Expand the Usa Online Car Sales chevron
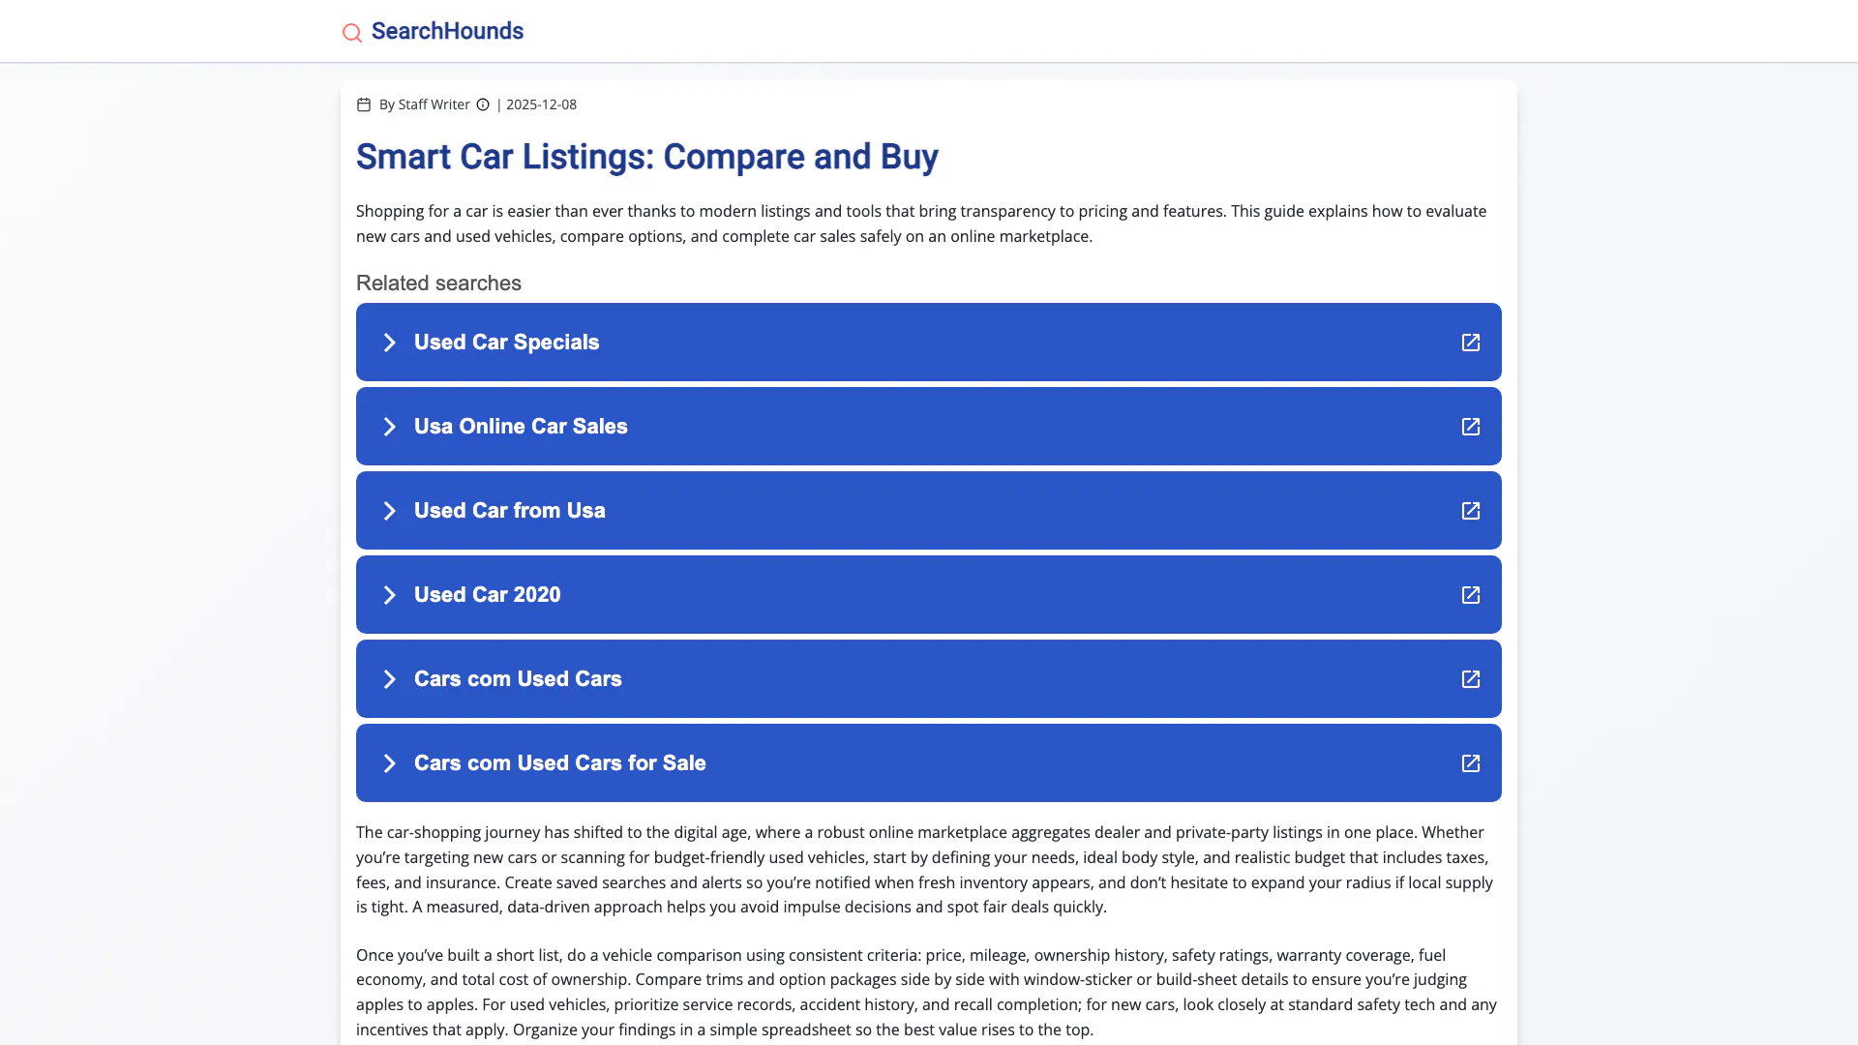The image size is (1858, 1045). pos(389,427)
